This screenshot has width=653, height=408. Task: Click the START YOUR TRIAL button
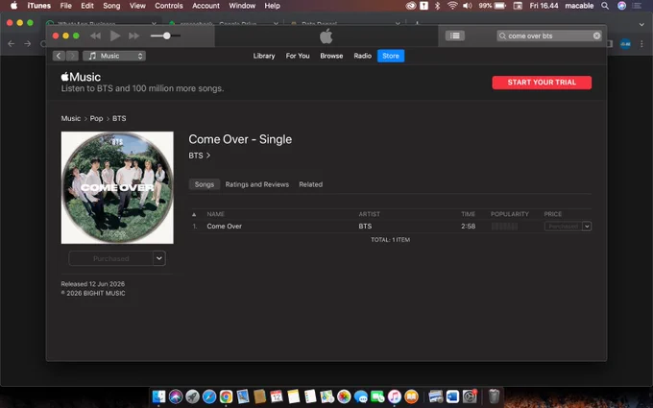542,83
